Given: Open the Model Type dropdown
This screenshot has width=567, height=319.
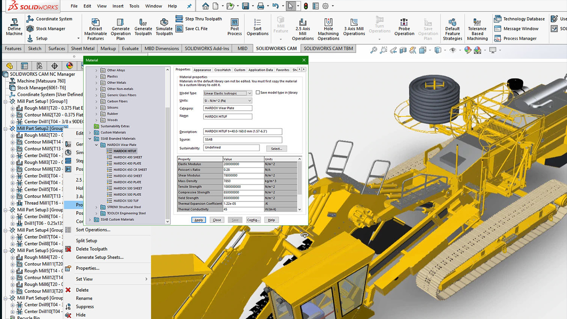Looking at the screenshot, I should [x=249, y=93].
